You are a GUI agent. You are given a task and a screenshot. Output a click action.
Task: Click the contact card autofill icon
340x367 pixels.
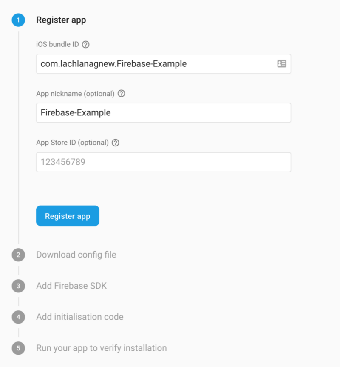[x=282, y=64]
